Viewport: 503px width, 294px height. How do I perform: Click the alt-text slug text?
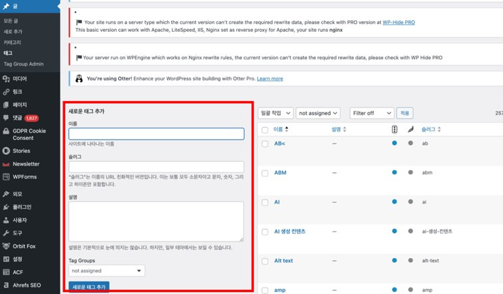[430, 261]
